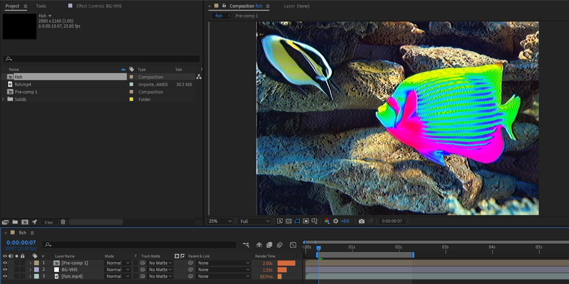Expand the Pre-comp 1 layer properties

30,263
